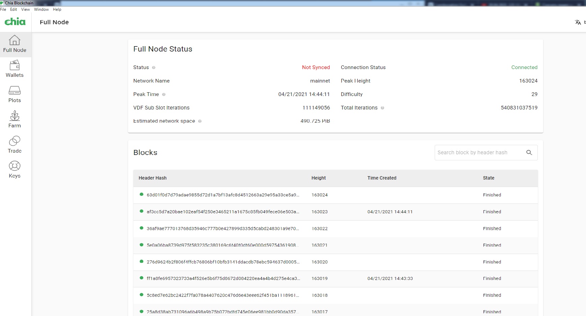
Task: Click the VDF Sub Slot Iterations value 111149056
Action: click(x=316, y=108)
